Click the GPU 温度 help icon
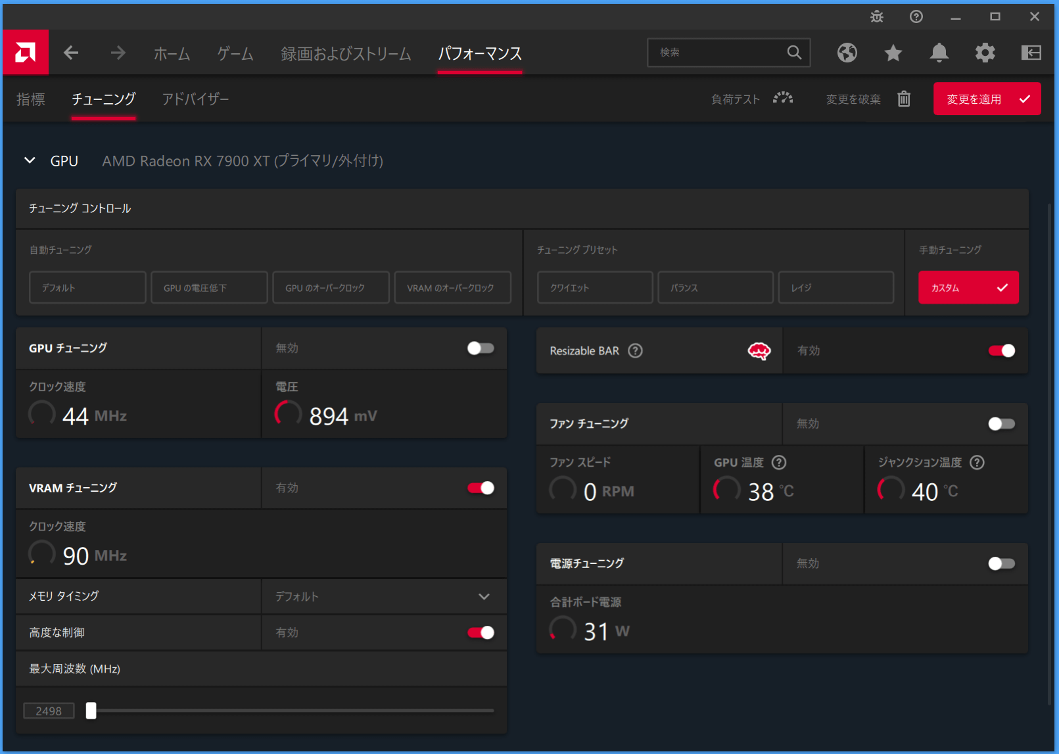The image size is (1059, 754). coord(779,463)
